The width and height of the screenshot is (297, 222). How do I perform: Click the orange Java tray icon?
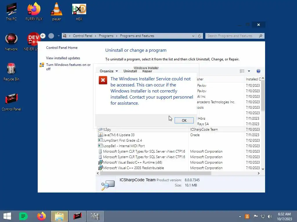coord(247,217)
